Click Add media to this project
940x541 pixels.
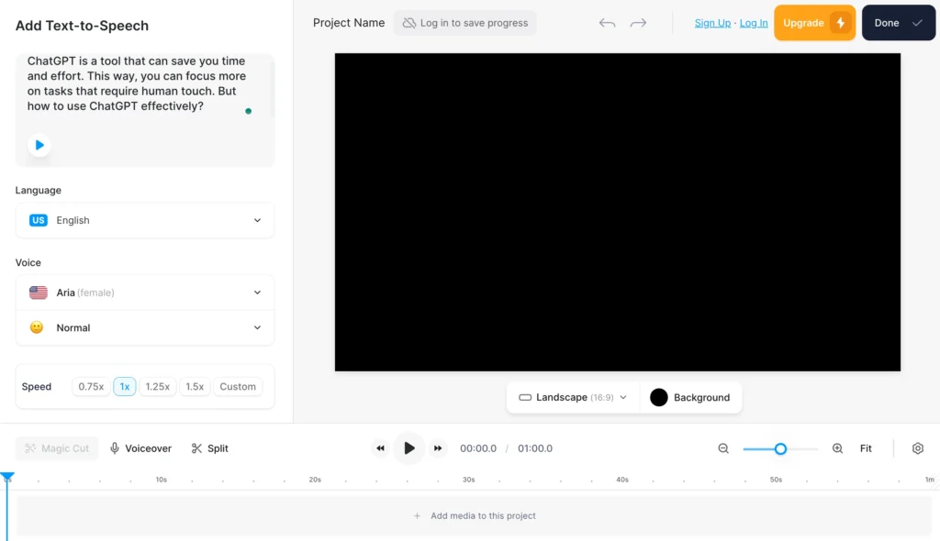pyautogui.click(x=474, y=515)
